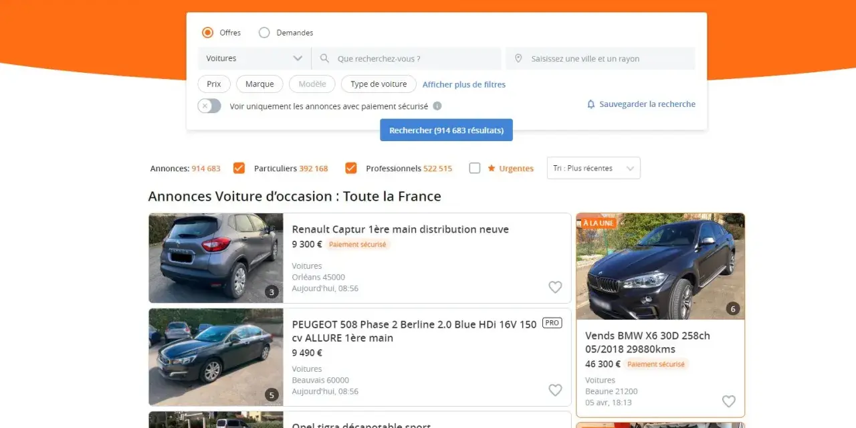Click the info icon next to paiement sécurisé
The image size is (856, 428).
(437, 106)
